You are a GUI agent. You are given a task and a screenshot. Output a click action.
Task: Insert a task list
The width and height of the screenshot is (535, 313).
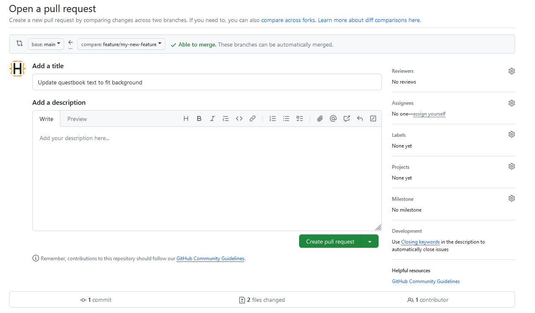coord(300,118)
